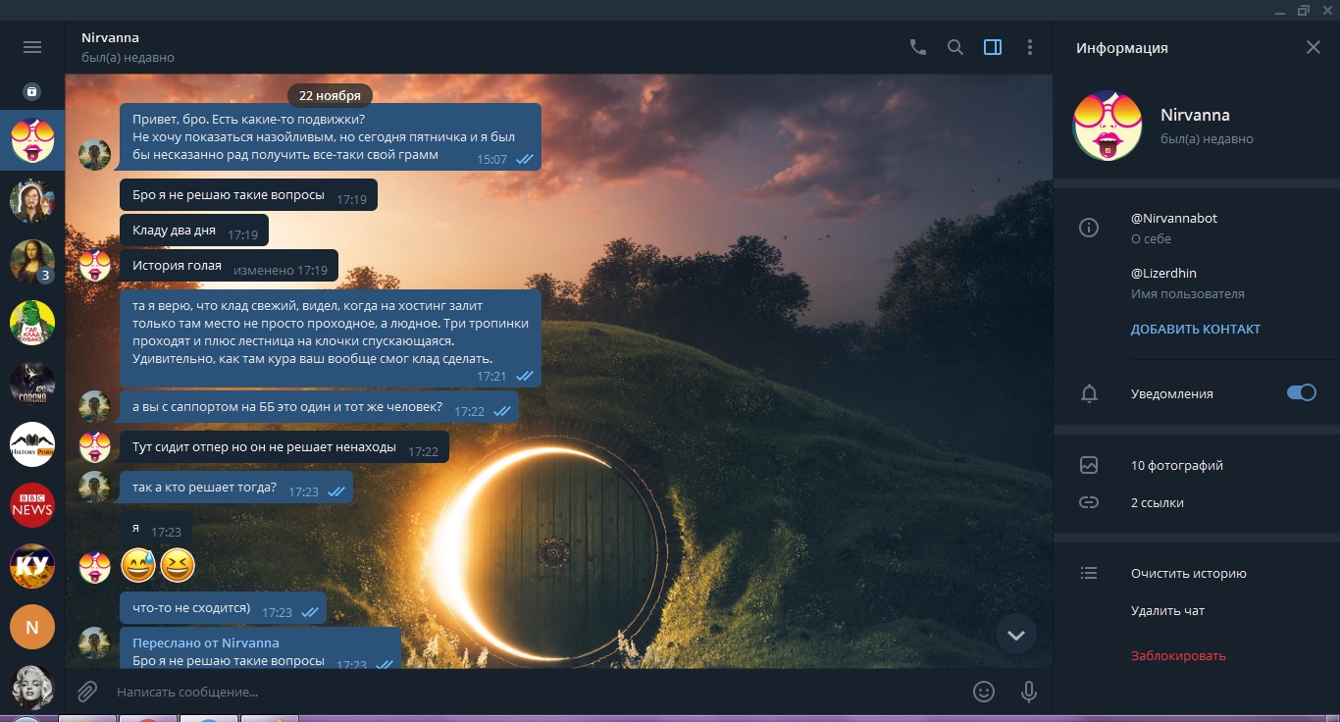
Task: Click message а вы с саппортом на ББ
Action: click(x=319, y=407)
